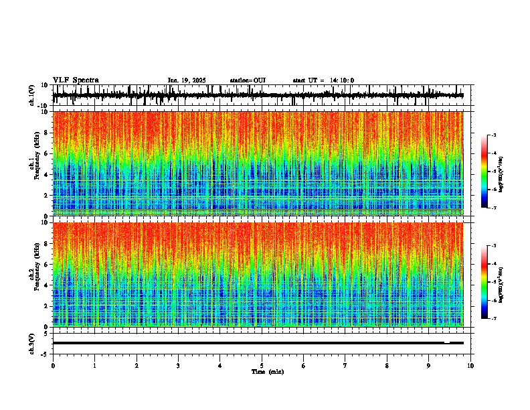Click time-axis tick label "7"
The image size is (530, 410).
coord(345,366)
